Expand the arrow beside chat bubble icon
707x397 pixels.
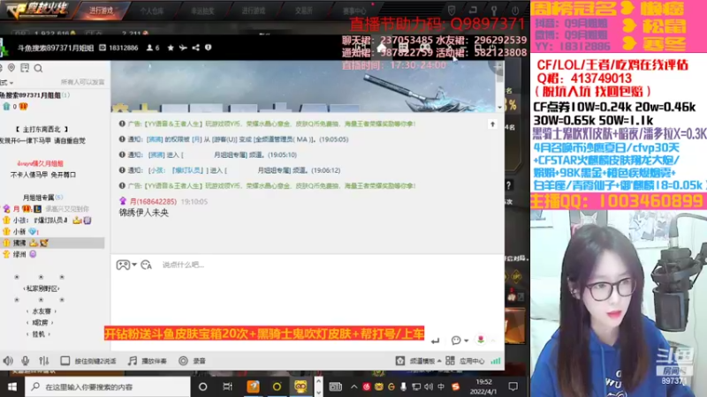click(467, 341)
